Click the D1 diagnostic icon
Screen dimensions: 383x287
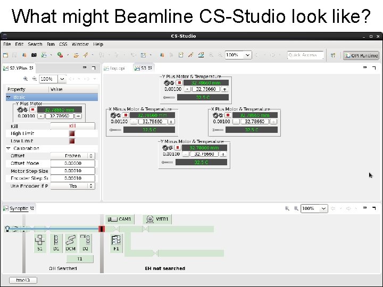click(x=56, y=242)
